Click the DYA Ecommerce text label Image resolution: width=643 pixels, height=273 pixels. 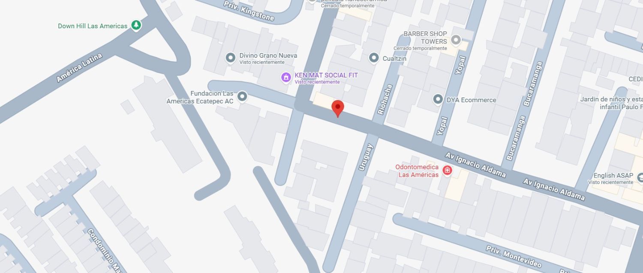point(471,100)
